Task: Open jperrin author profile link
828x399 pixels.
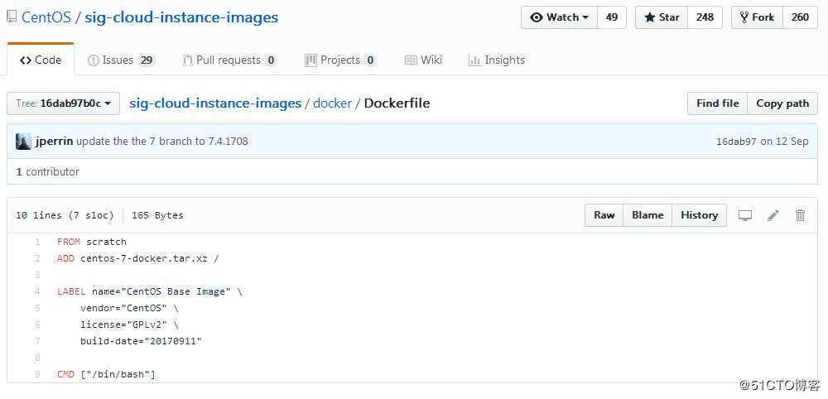Action: click(55, 142)
